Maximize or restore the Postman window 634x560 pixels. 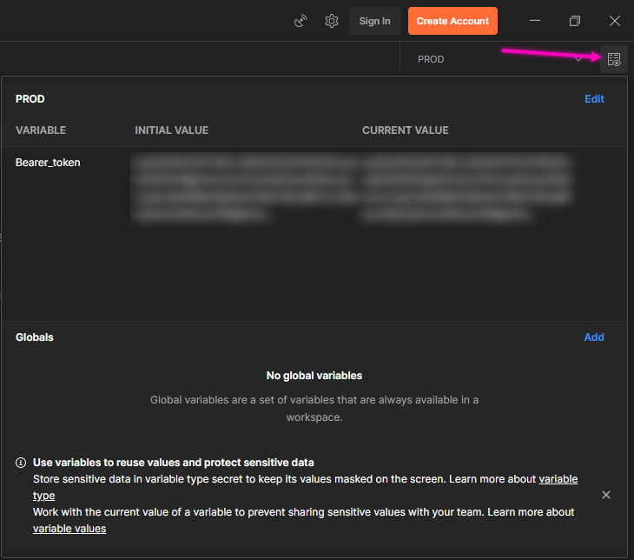(575, 21)
